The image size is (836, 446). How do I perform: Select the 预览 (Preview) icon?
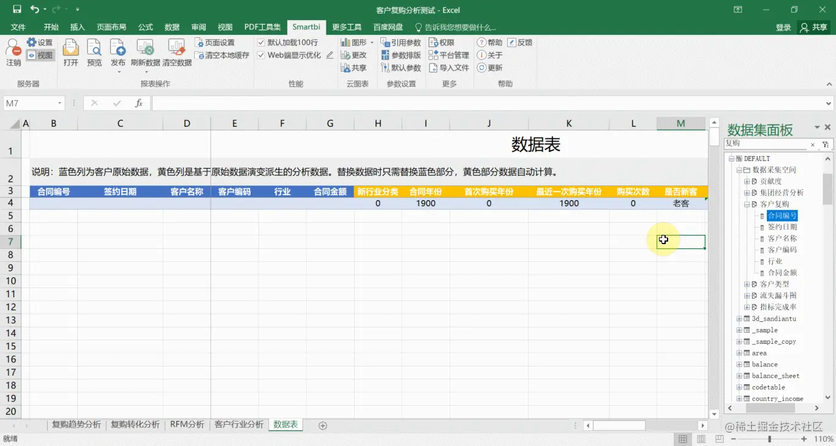(x=94, y=52)
